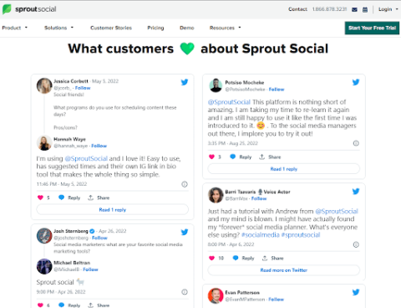The image size is (401, 308).
Task: Follow Evan Patterson
Action: 276,300
